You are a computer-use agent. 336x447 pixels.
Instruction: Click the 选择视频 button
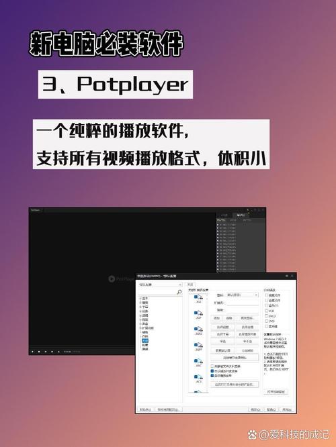222,328
